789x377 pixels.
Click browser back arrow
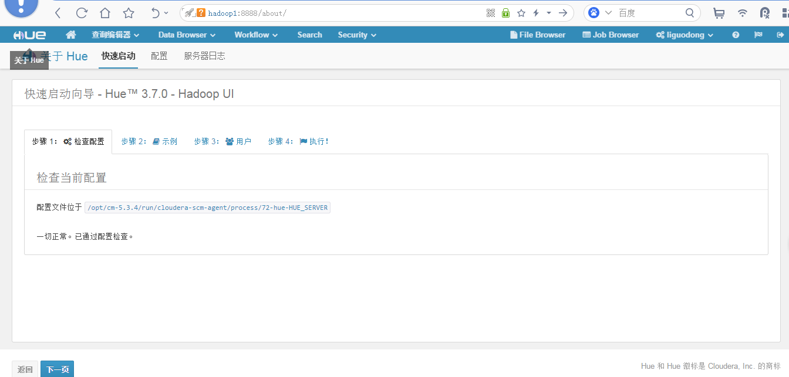(58, 13)
